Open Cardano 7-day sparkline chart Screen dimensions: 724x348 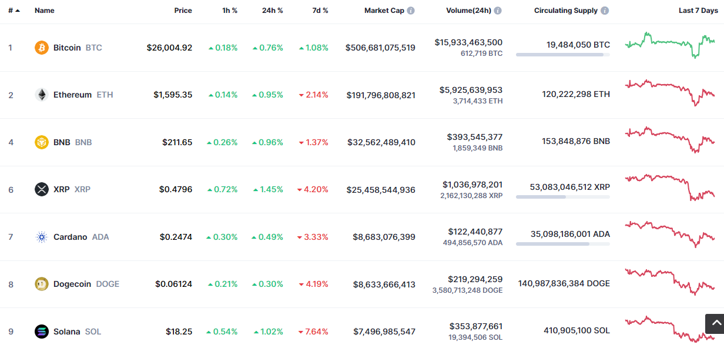(x=670, y=234)
